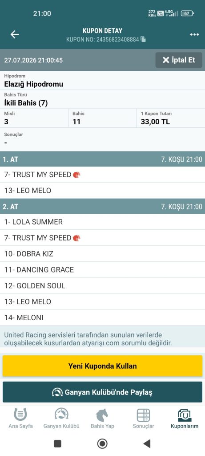Tap 10- DOBRA KIZ entry

102,254
